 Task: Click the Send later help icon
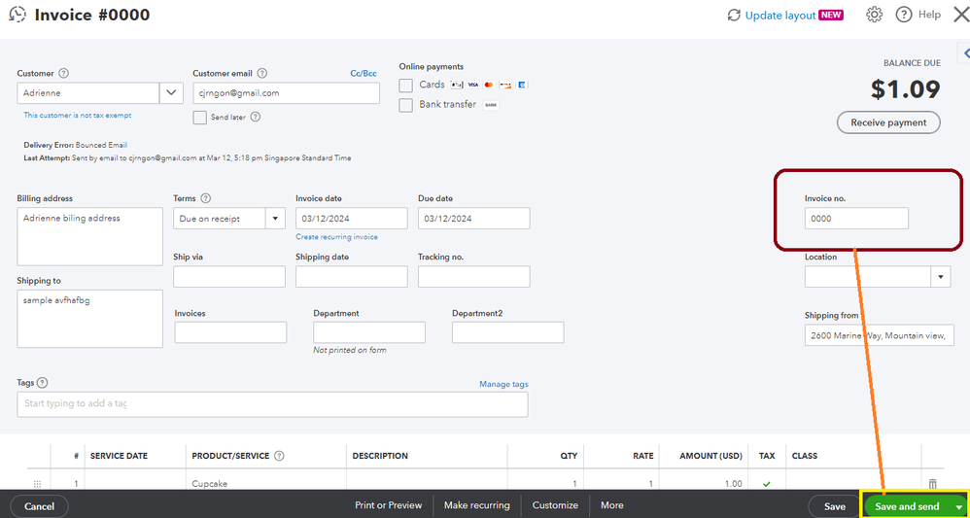click(255, 117)
